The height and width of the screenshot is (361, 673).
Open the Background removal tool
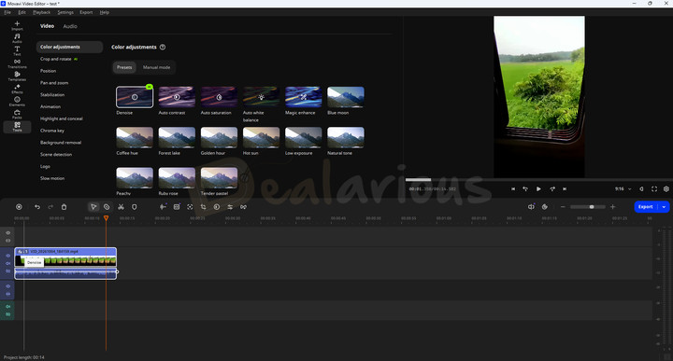click(x=61, y=143)
